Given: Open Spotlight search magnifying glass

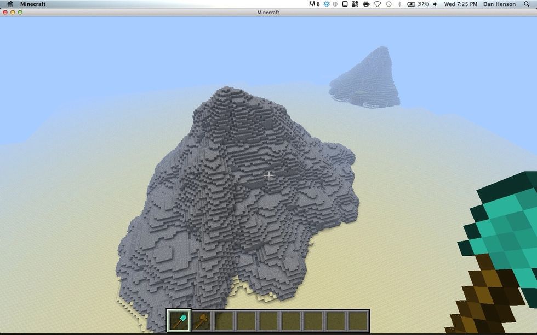Looking at the screenshot, I should coord(527,4).
